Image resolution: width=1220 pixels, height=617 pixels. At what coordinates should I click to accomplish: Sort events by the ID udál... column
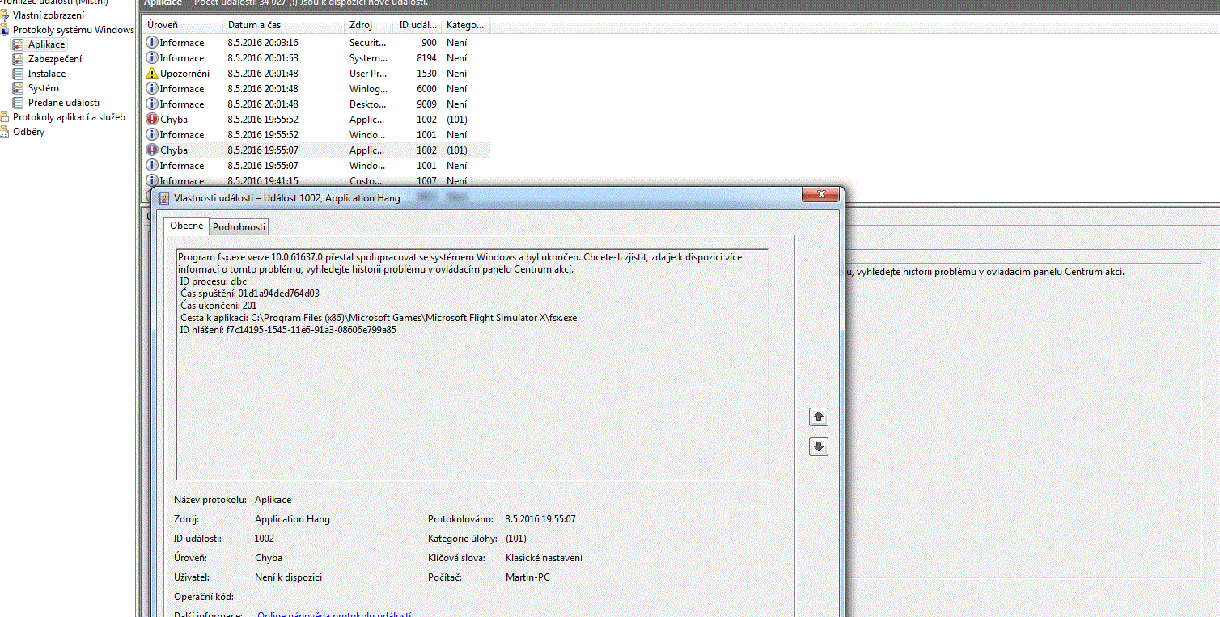pos(418,25)
